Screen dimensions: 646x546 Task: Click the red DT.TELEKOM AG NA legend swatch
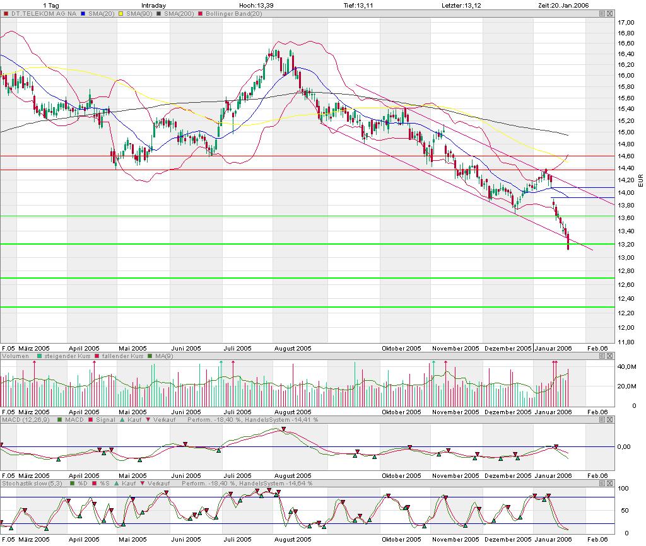pyautogui.click(x=6, y=14)
